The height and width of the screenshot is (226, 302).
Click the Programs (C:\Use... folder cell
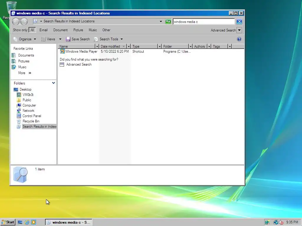pos(177,51)
